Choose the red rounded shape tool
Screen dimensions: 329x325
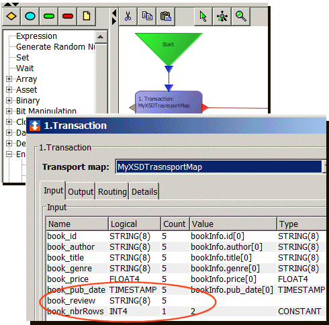68,16
